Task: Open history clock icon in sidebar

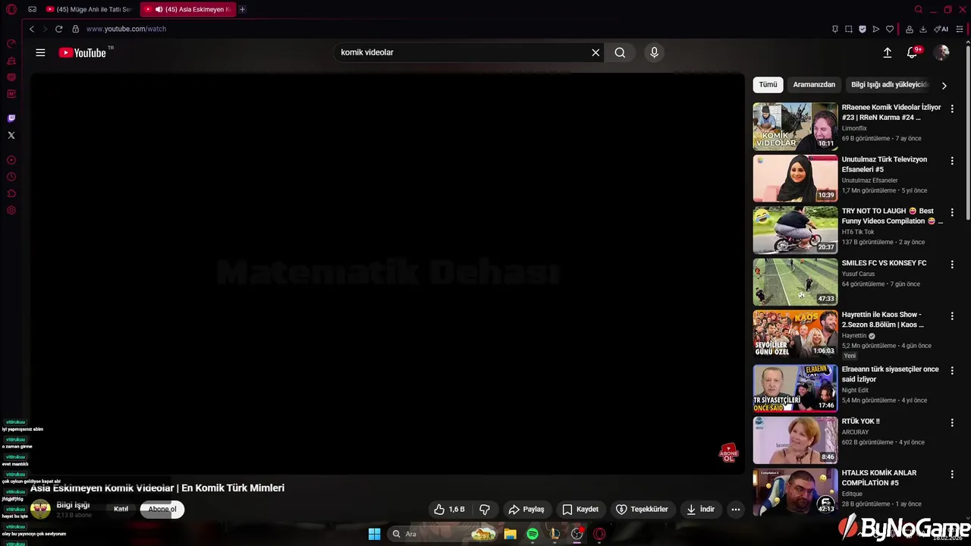Action: 11,177
